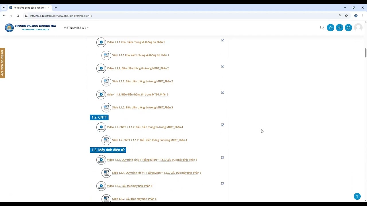Click the Thuongmai University logo
367x206 pixels.
(x=30, y=28)
